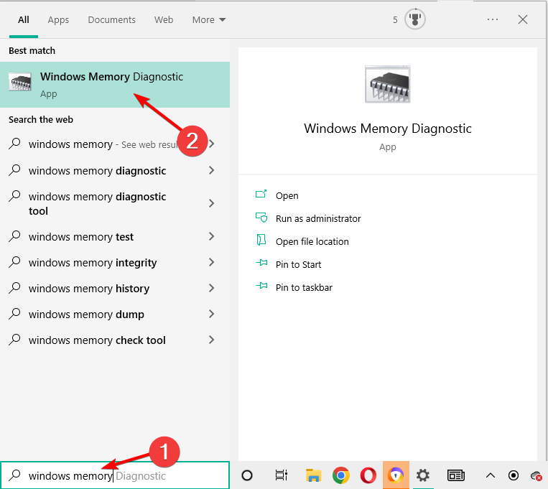Select web suggestion 'windows memory dump'
This screenshot has height=489, width=548.
86,315
